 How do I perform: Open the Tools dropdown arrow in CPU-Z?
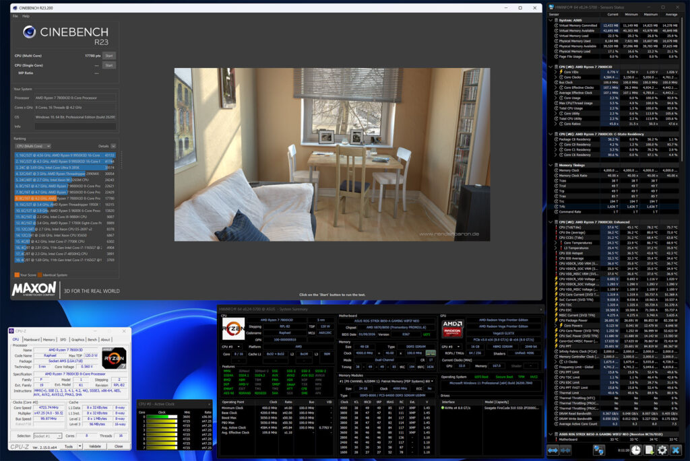pyautogui.click(x=78, y=446)
